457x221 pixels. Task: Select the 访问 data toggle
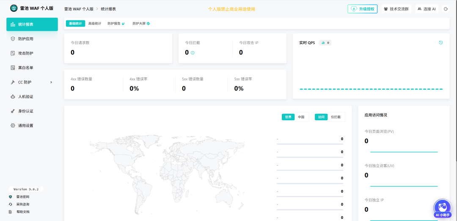321,117
